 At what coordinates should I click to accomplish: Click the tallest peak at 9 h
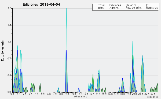(x=67, y=9)
